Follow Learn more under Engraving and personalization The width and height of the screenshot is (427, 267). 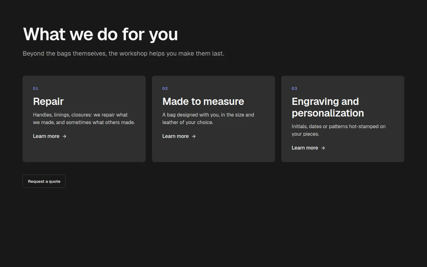click(x=308, y=148)
